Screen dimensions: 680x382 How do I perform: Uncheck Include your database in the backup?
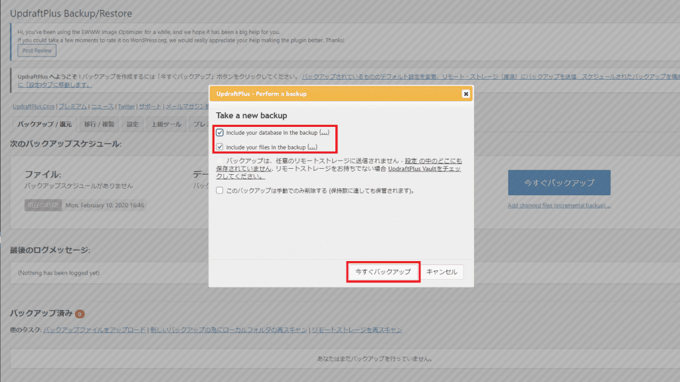point(220,133)
